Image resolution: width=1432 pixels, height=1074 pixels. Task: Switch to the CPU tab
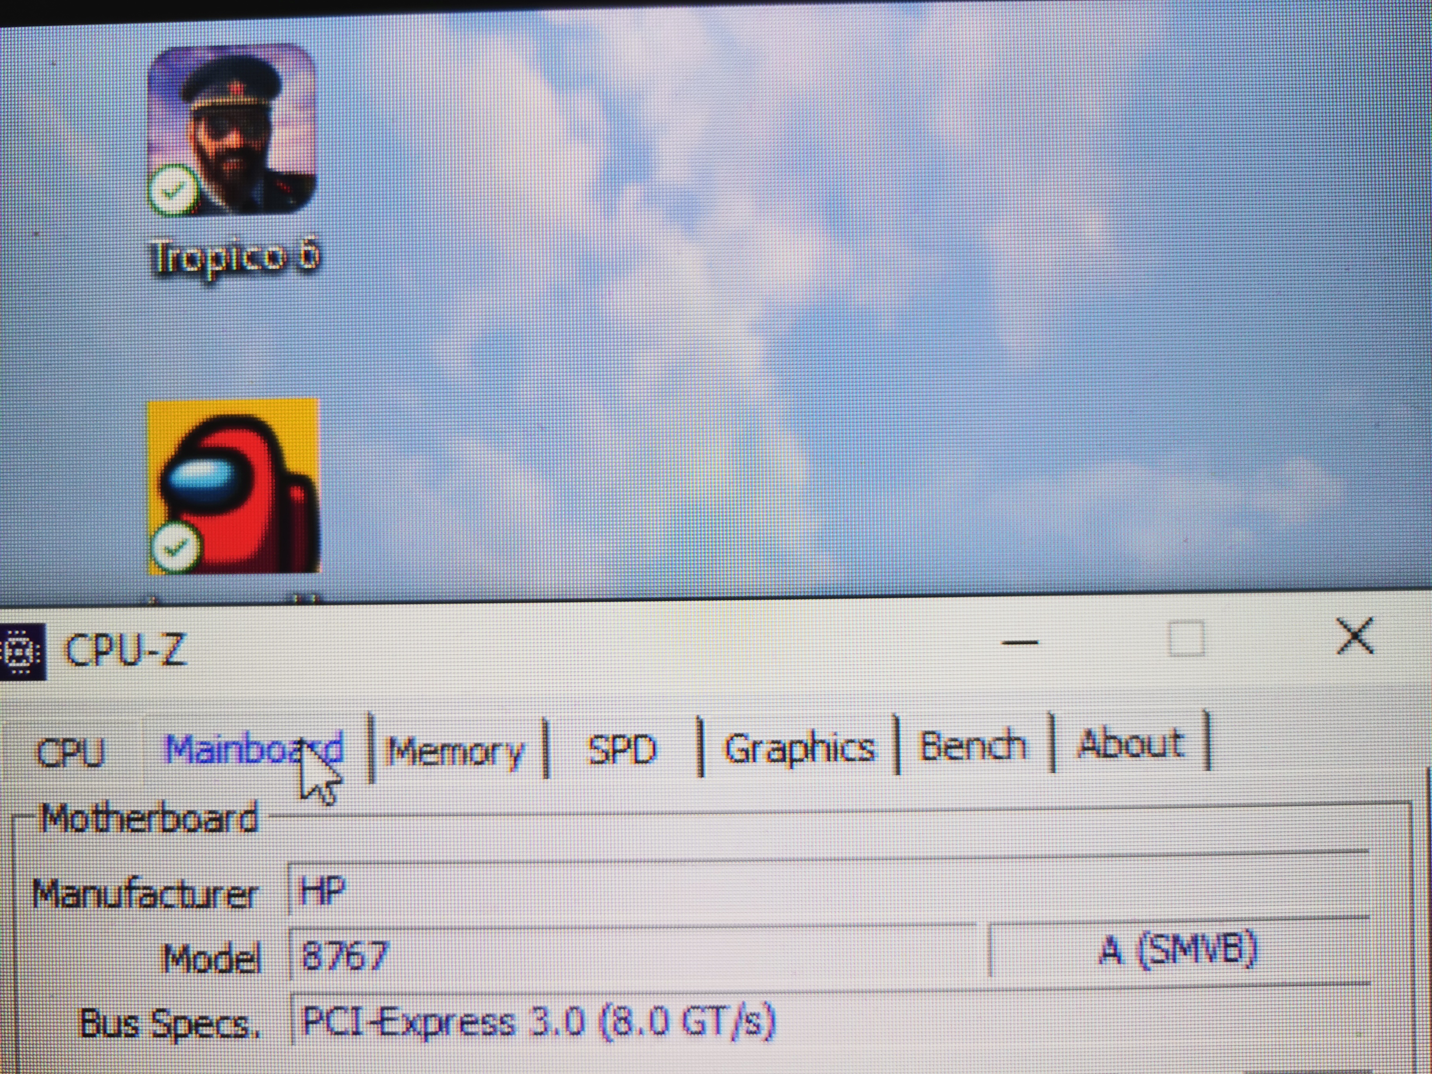[70, 752]
